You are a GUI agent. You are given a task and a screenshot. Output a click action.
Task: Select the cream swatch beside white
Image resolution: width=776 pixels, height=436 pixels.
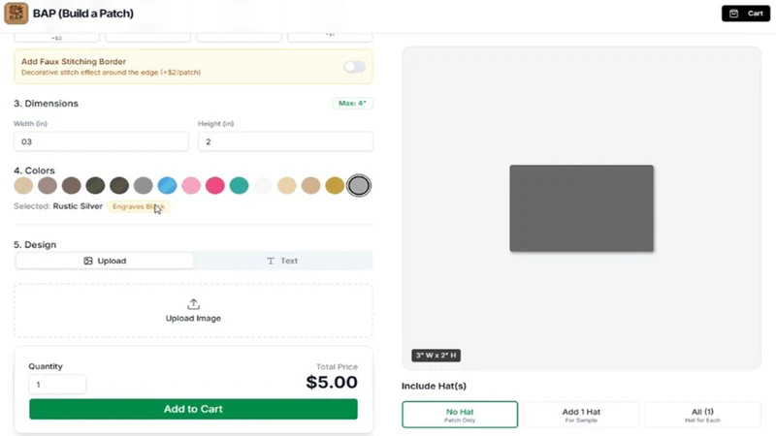click(286, 185)
